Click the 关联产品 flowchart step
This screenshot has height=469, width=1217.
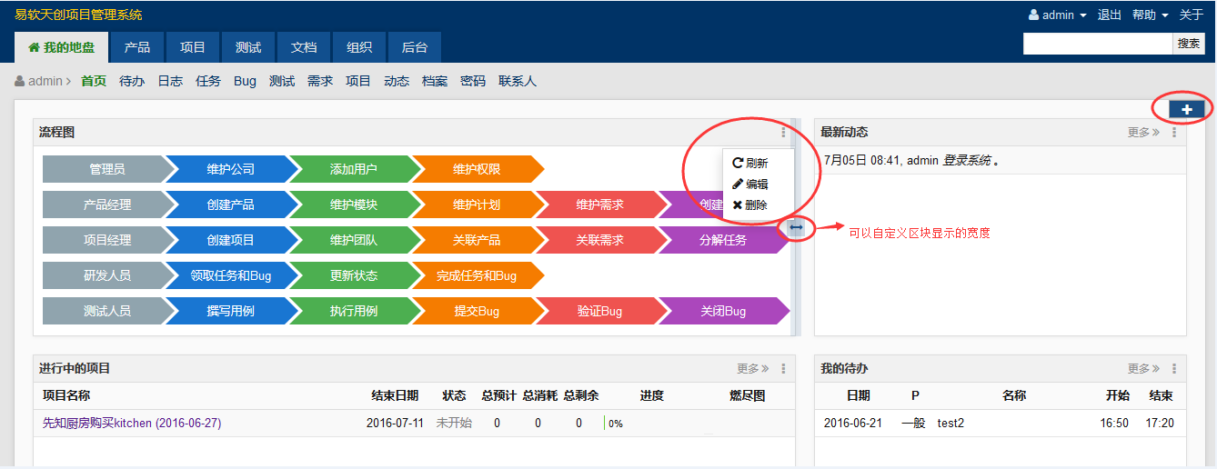477,240
